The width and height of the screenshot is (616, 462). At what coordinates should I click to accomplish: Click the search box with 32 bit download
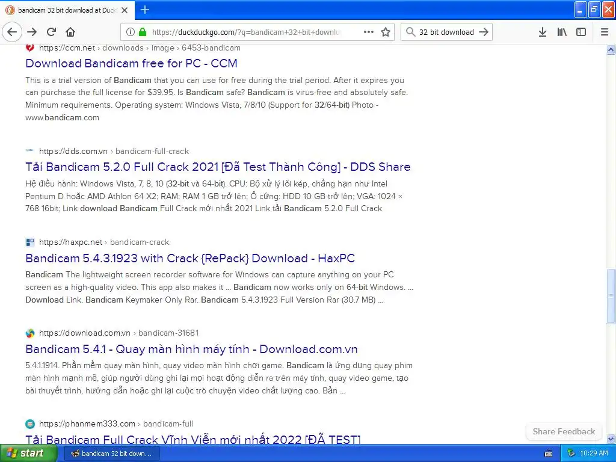click(x=446, y=32)
